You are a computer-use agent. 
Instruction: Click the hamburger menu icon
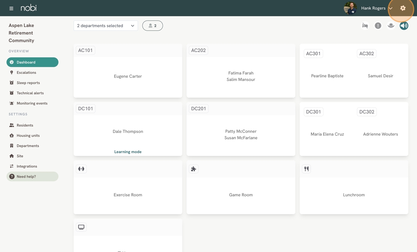point(11,8)
